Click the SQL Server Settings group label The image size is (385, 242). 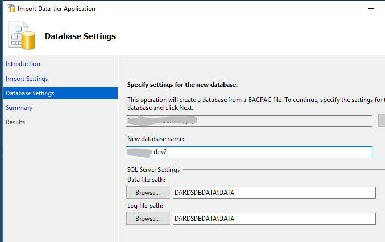tap(154, 170)
